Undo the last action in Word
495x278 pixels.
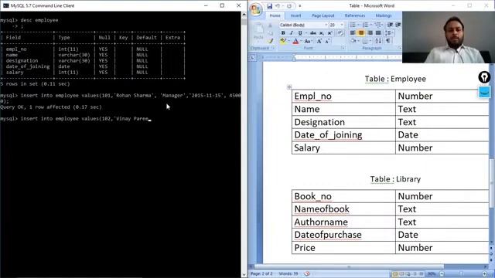coord(278,5)
